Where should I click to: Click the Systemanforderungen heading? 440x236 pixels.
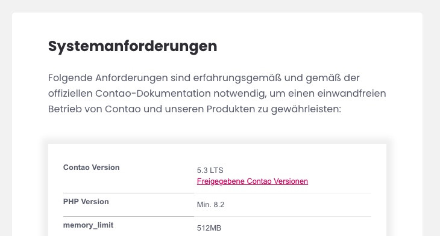tap(133, 46)
